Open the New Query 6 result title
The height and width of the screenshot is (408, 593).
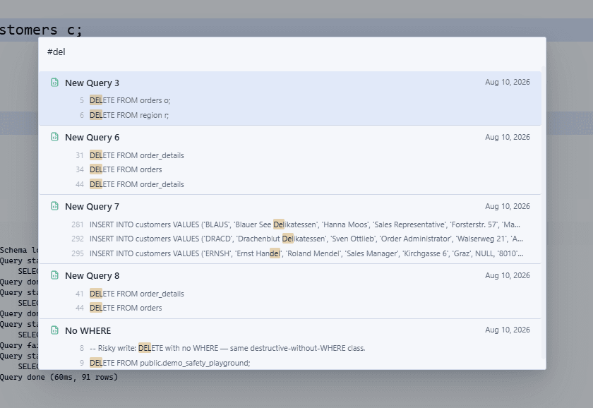click(x=92, y=137)
